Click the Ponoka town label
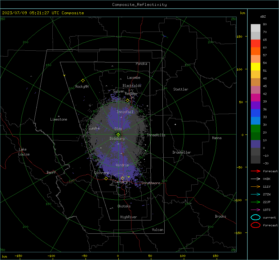 [141, 64]
